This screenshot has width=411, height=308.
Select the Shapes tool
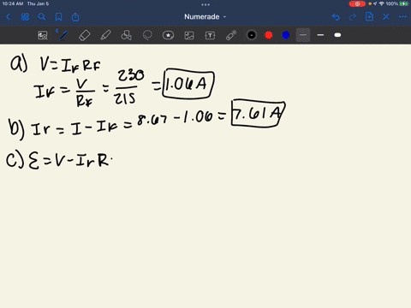(x=127, y=35)
